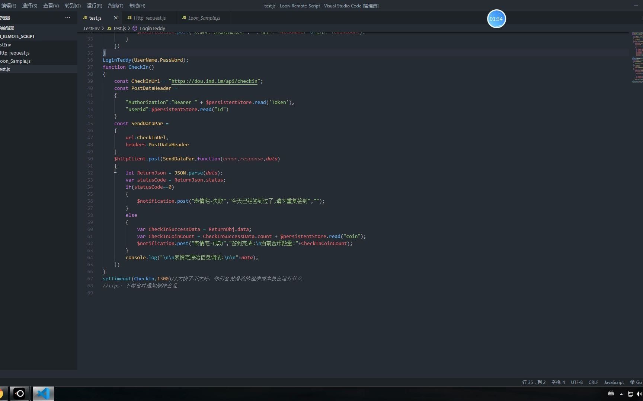The image size is (643, 401).
Task: Change file encoding via UTF-8 status item
Action: [x=577, y=382]
